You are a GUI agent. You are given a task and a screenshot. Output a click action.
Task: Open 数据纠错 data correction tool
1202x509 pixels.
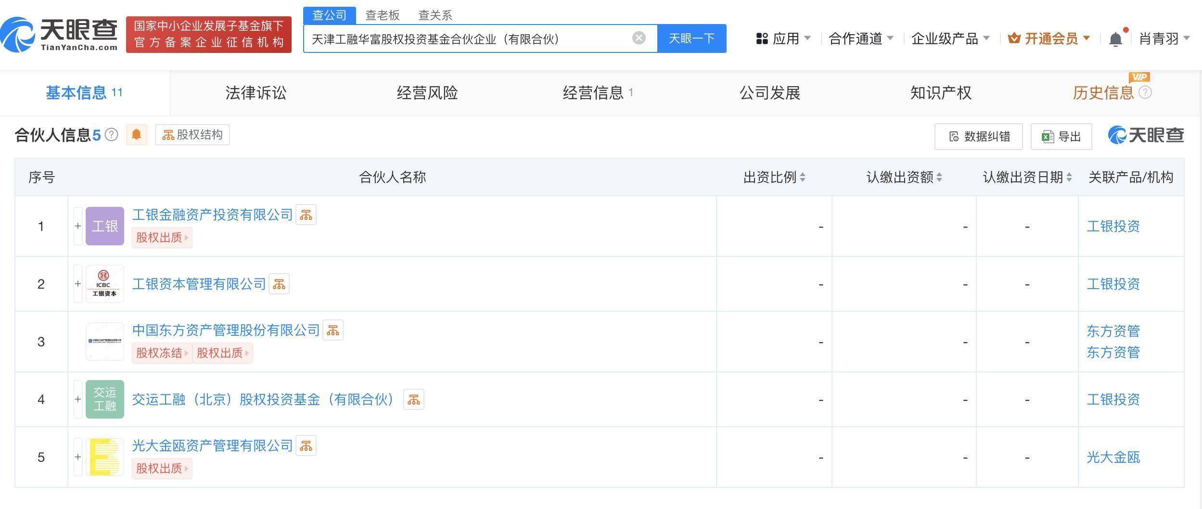pyautogui.click(x=978, y=136)
